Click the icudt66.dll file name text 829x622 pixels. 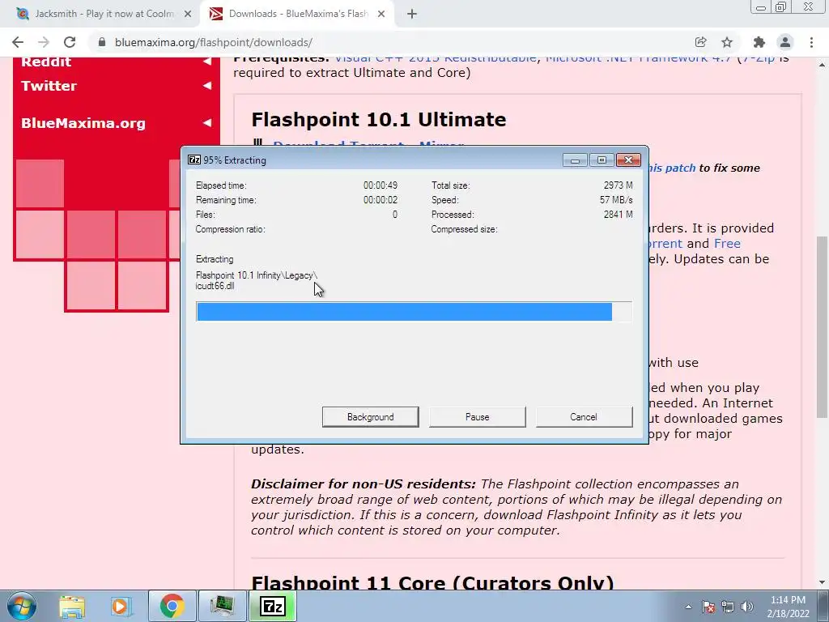coord(215,286)
